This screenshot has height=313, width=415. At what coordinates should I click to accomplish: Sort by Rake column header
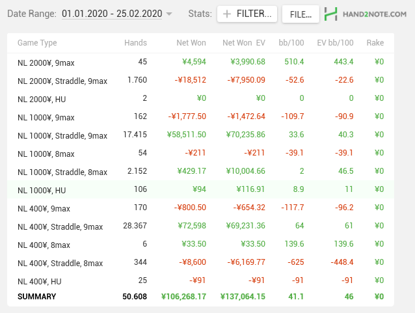375,43
